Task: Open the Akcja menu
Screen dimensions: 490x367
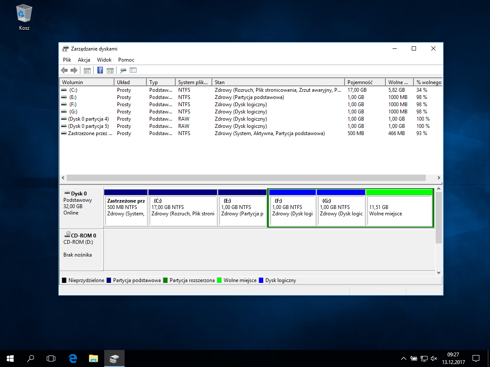Action: (84, 60)
